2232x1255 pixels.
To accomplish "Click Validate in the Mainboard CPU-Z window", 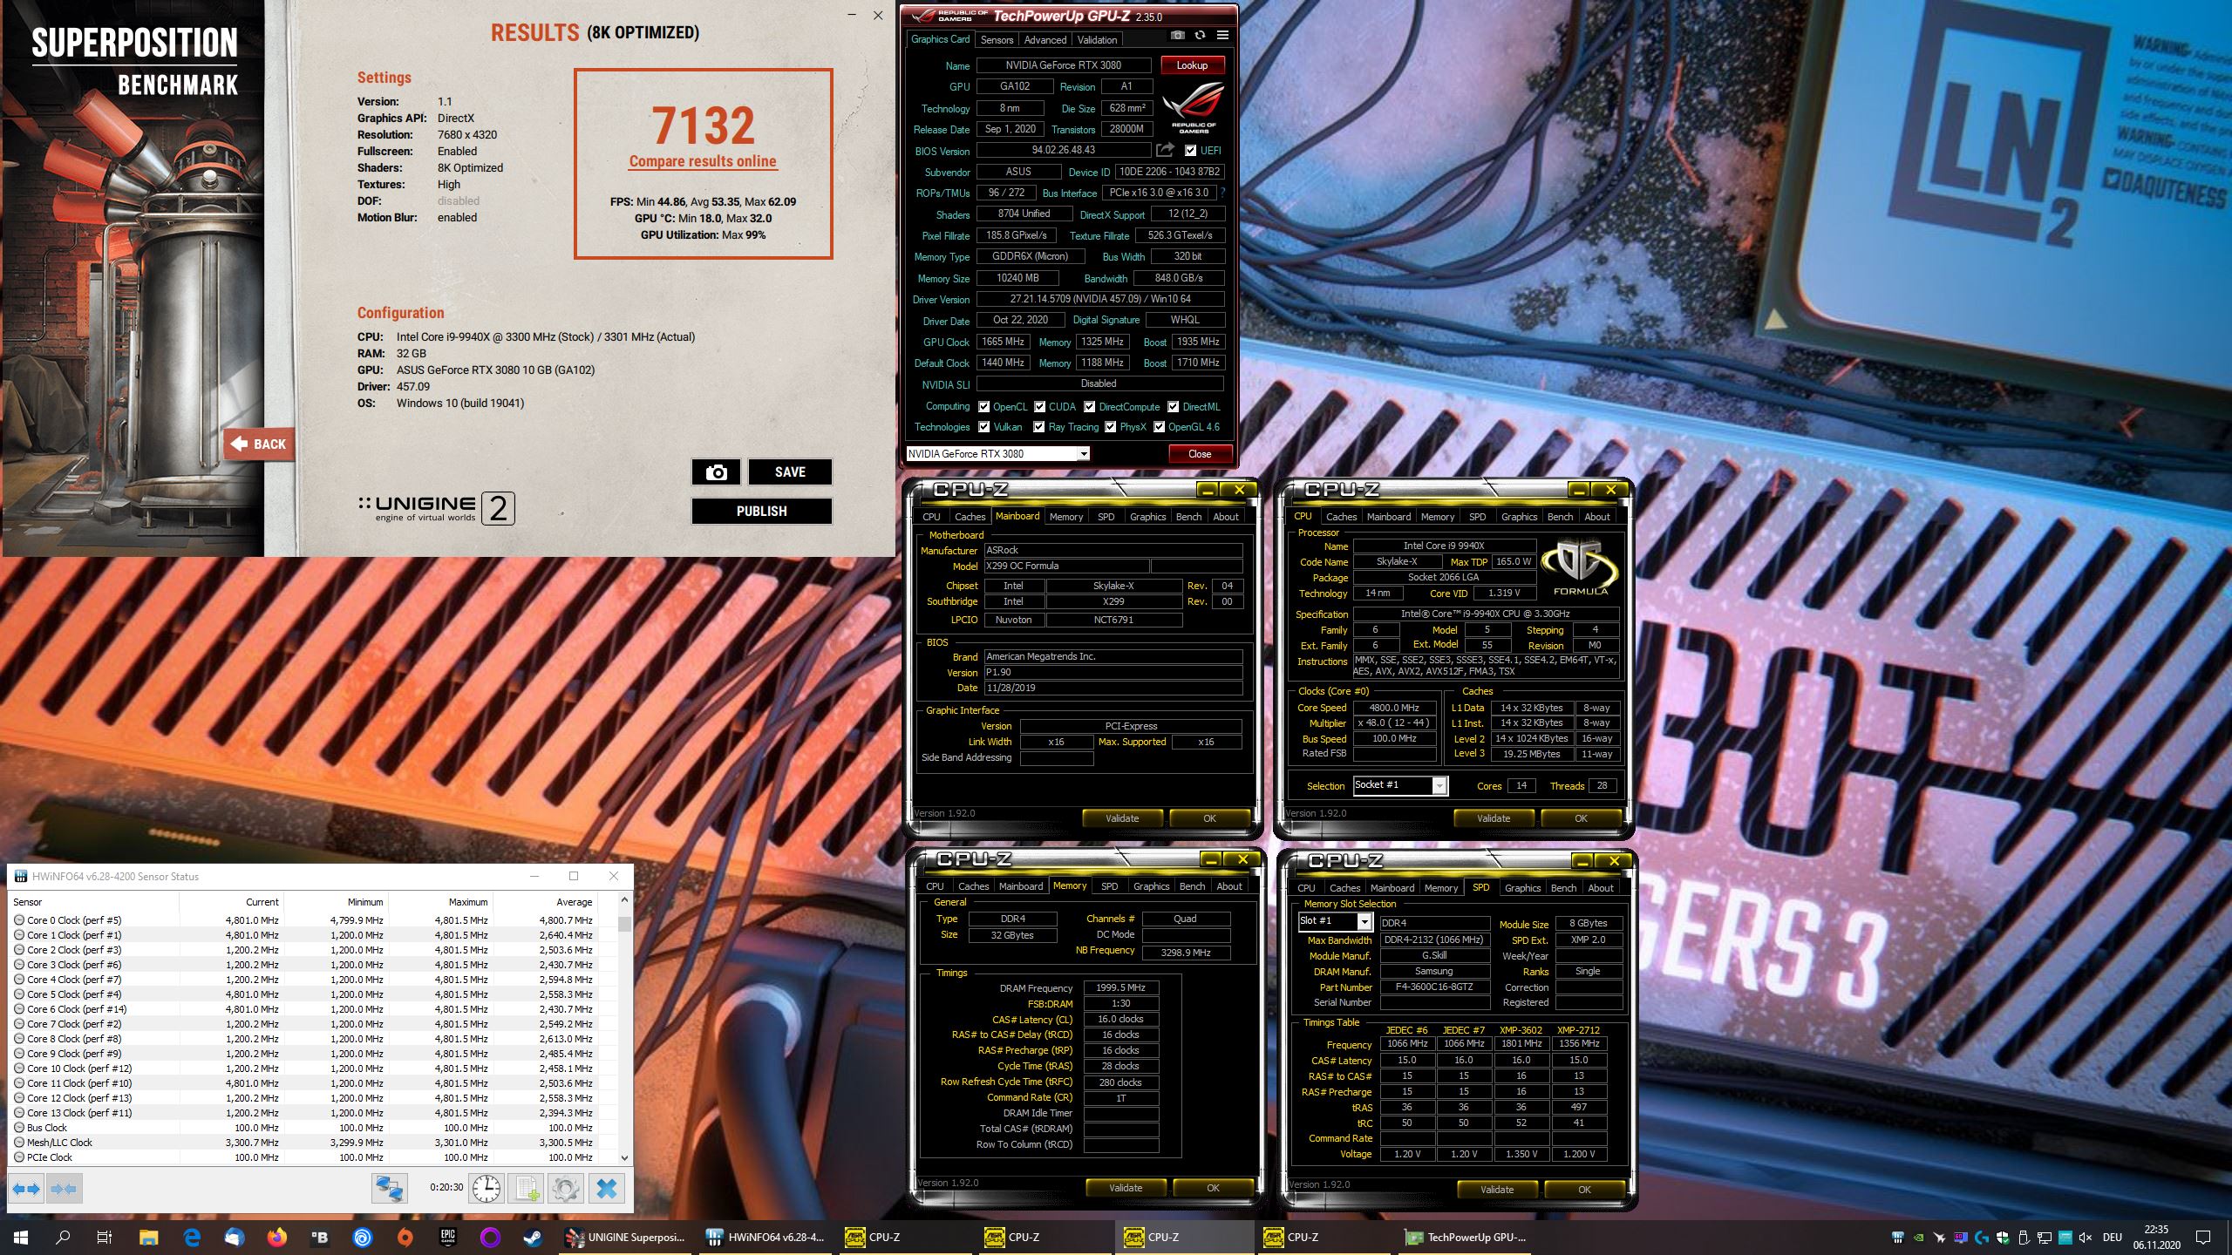I will pyautogui.click(x=1122, y=818).
